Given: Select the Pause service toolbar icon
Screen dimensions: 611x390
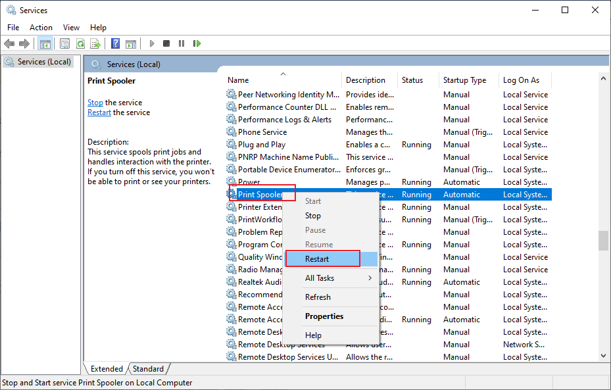Looking at the screenshot, I should (x=182, y=43).
